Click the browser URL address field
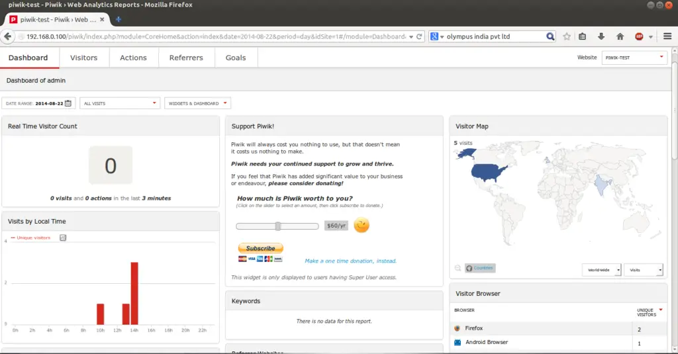The width and height of the screenshot is (678, 354). (217, 37)
